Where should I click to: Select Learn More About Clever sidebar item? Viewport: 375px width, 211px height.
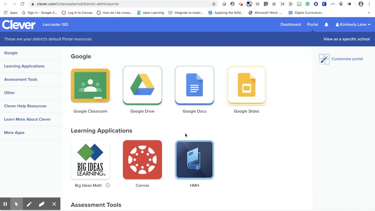[28, 119]
